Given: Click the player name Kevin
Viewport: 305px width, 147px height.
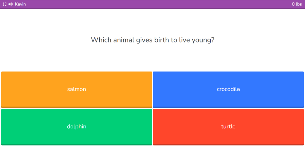Looking at the screenshot, I should (x=20, y=4).
